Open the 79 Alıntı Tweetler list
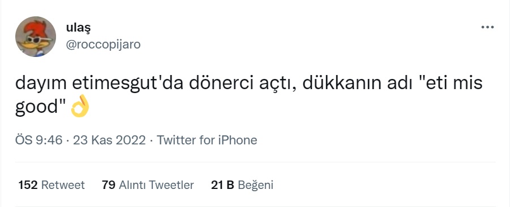This screenshot has height=207, width=510. pos(148,185)
